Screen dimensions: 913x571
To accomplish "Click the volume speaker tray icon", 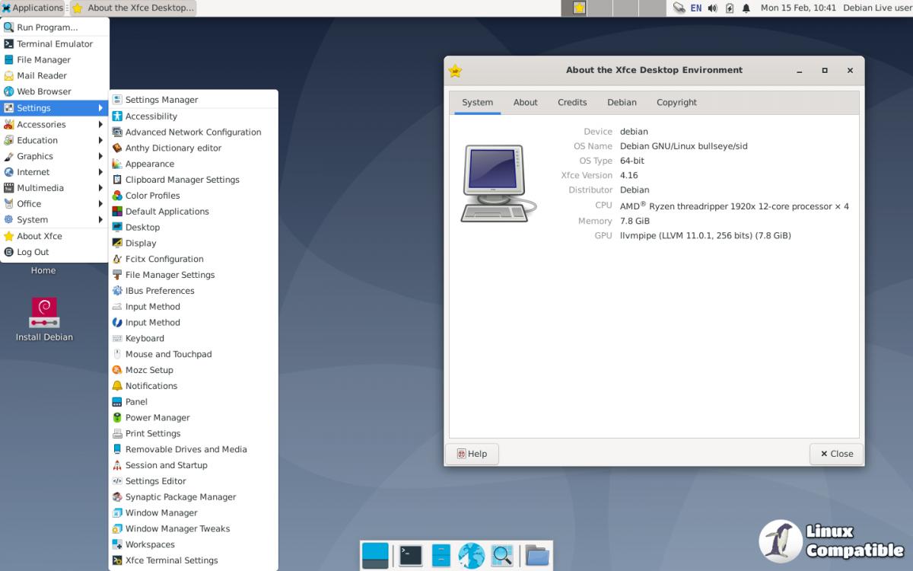I will tap(713, 8).
